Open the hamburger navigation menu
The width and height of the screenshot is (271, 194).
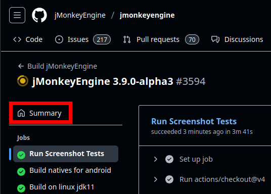17,15
